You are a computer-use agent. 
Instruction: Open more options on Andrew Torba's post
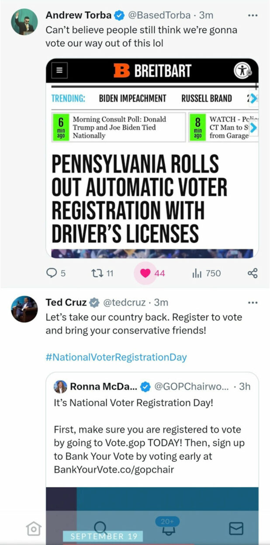point(253,15)
